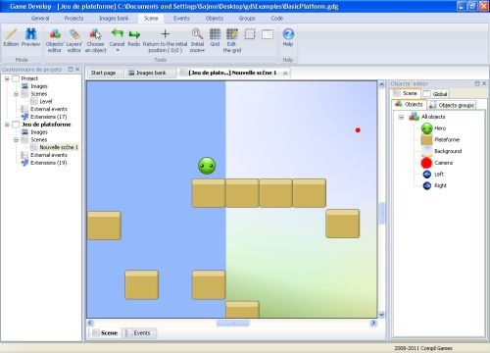Click the horizontal scrollbar thumb under the scene

[233, 324]
